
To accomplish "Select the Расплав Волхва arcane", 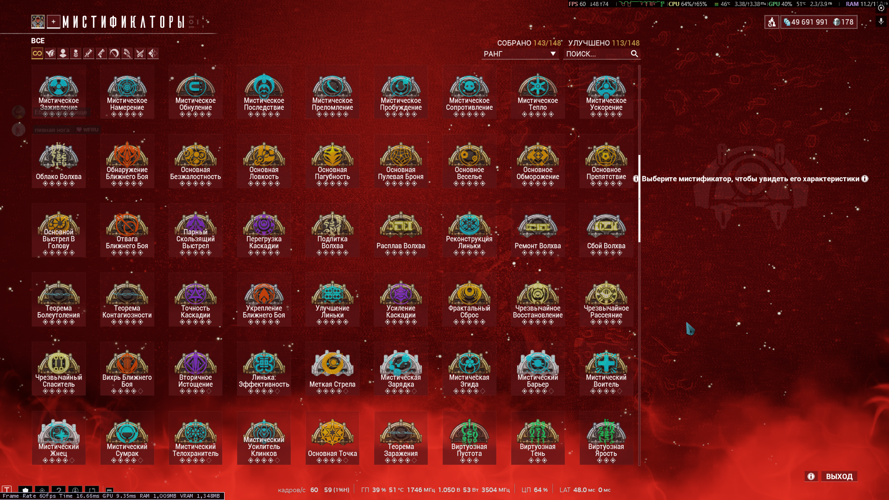I will click(x=401, y=230).
